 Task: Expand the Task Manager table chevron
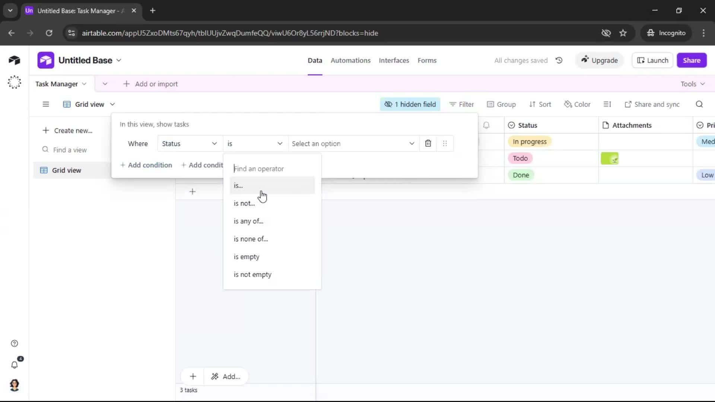[84, 84]
